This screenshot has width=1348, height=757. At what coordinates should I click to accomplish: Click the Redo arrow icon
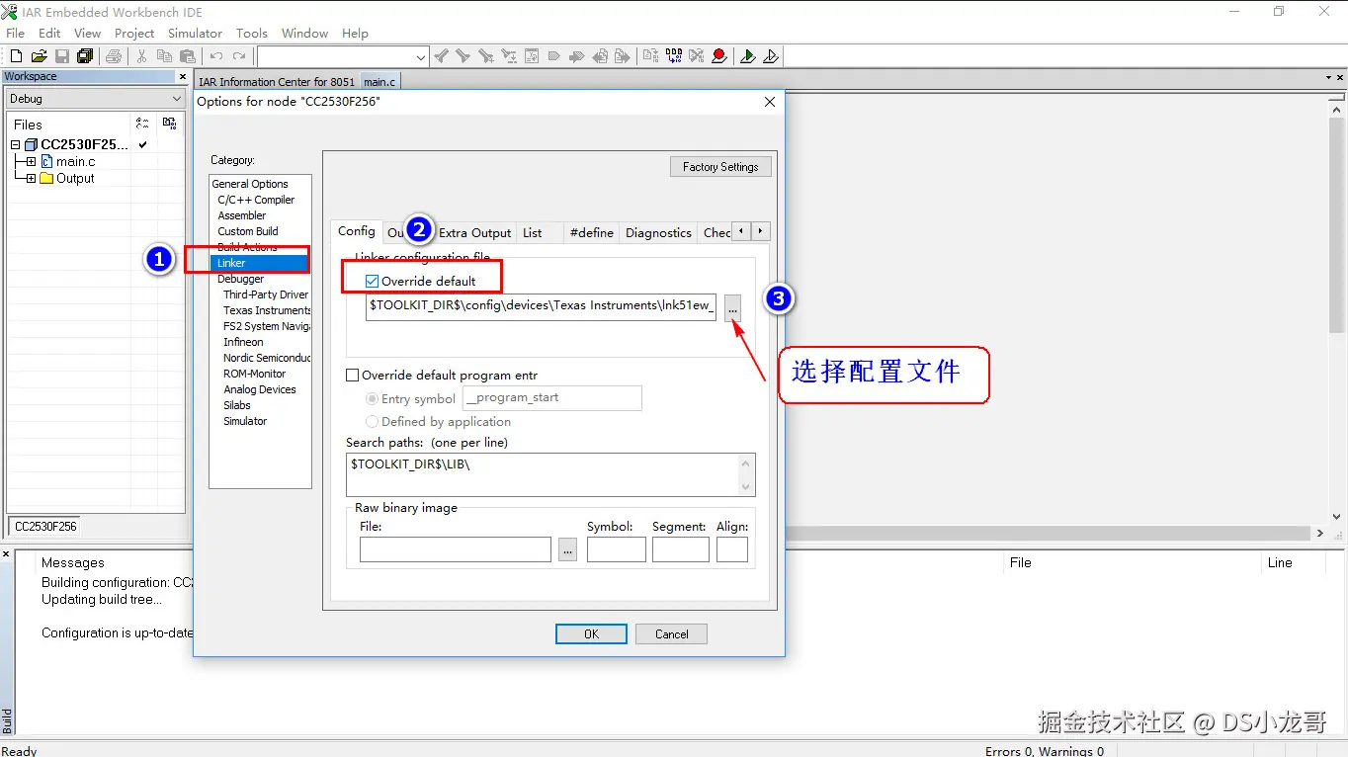click(238, 56)
